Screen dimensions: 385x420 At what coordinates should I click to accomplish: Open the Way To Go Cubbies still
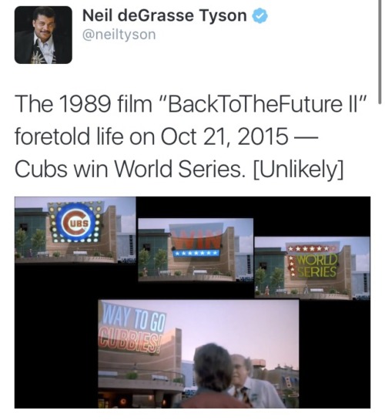click(198, 354)
